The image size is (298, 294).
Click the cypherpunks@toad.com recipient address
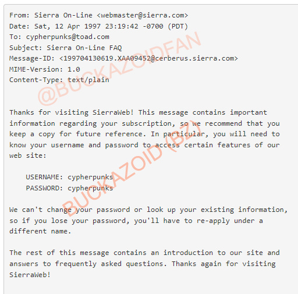tap(68, 37)
